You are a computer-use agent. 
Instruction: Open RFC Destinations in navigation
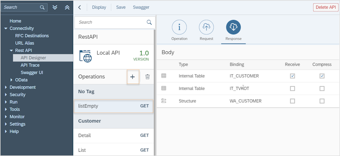[32, 36]
